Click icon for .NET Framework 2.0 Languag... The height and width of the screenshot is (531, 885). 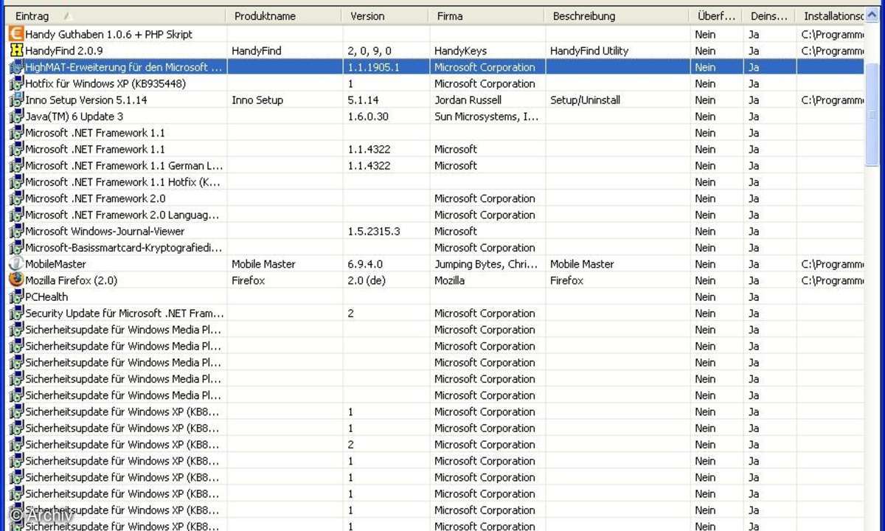point(15,215)
